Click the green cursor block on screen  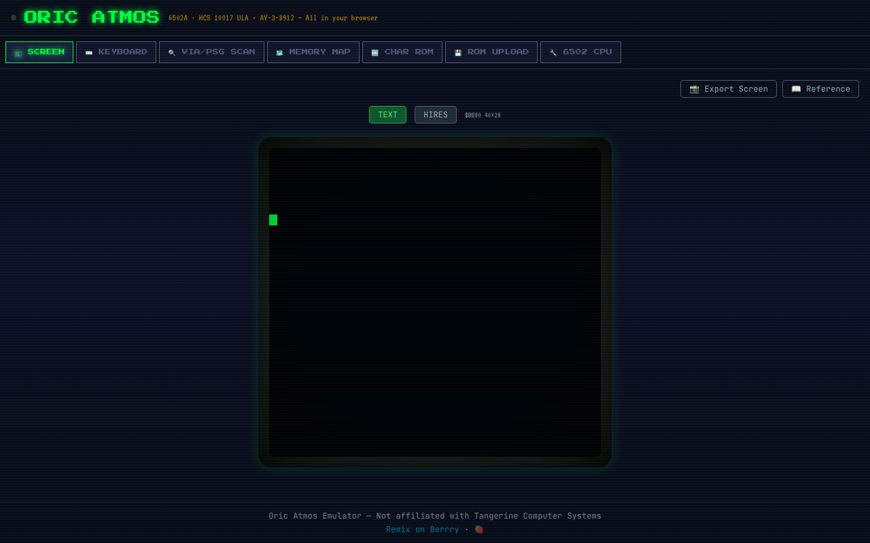pos(273,220)
